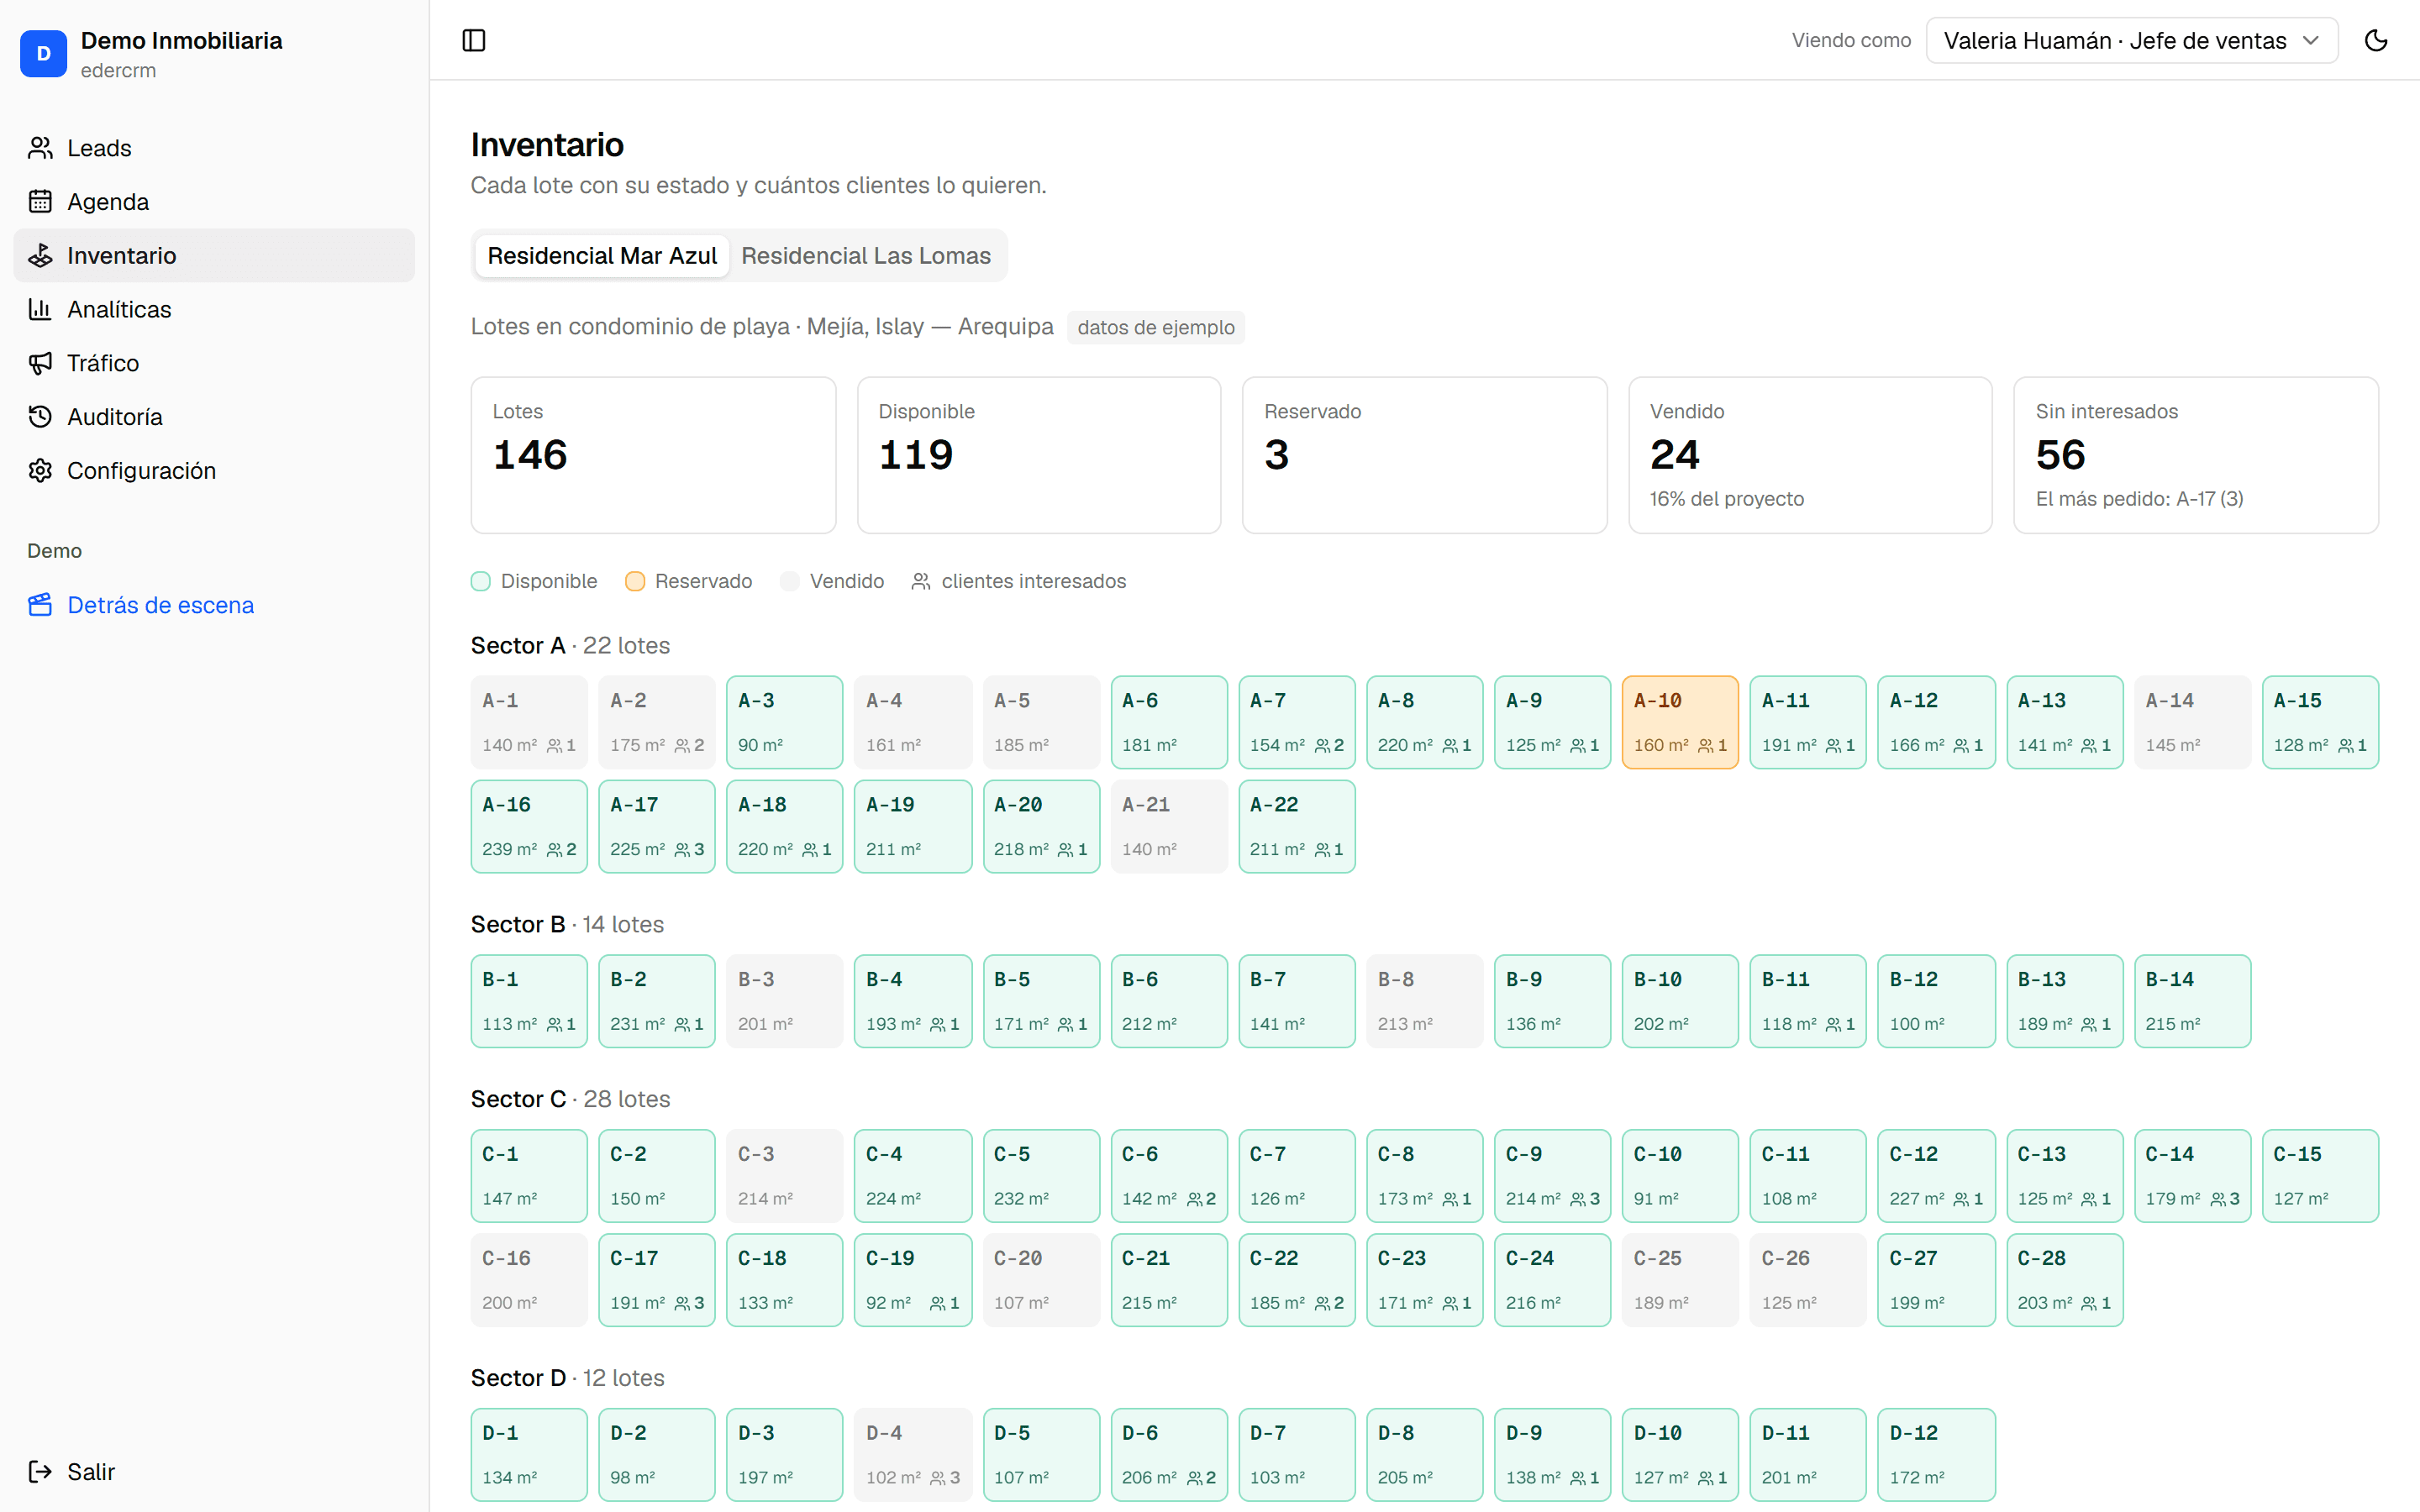Open Agenda in the sidebar
Screen dimensions: 2420x1512
click(214, 202)
